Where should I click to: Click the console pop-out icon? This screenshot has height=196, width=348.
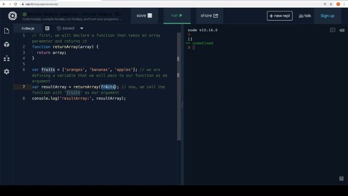pos(332,30)
